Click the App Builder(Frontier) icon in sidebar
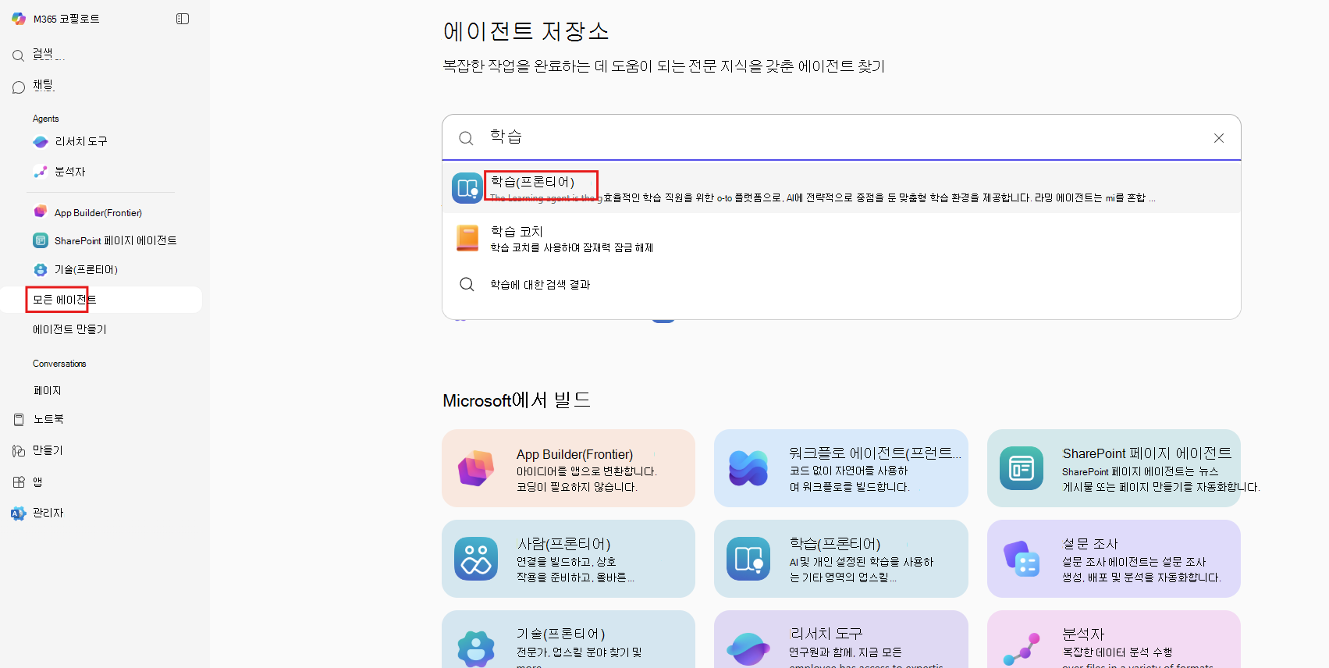Image resolution: width=1329 pixels, height=668 pixels. point(41,211)
